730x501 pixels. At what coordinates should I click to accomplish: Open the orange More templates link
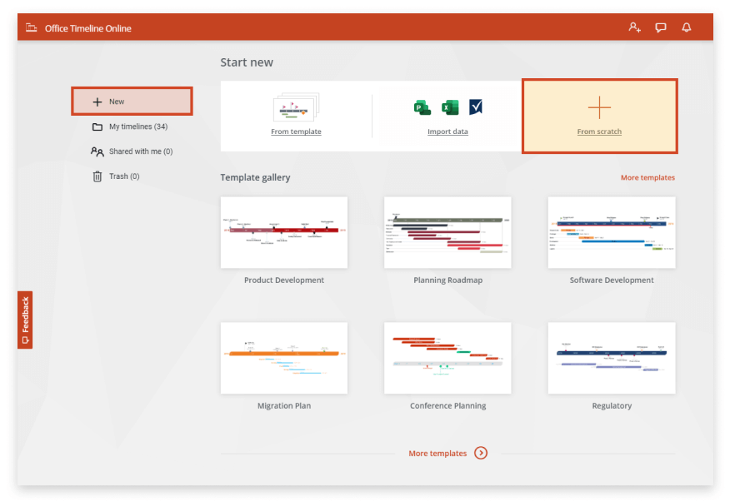(647, 177)
